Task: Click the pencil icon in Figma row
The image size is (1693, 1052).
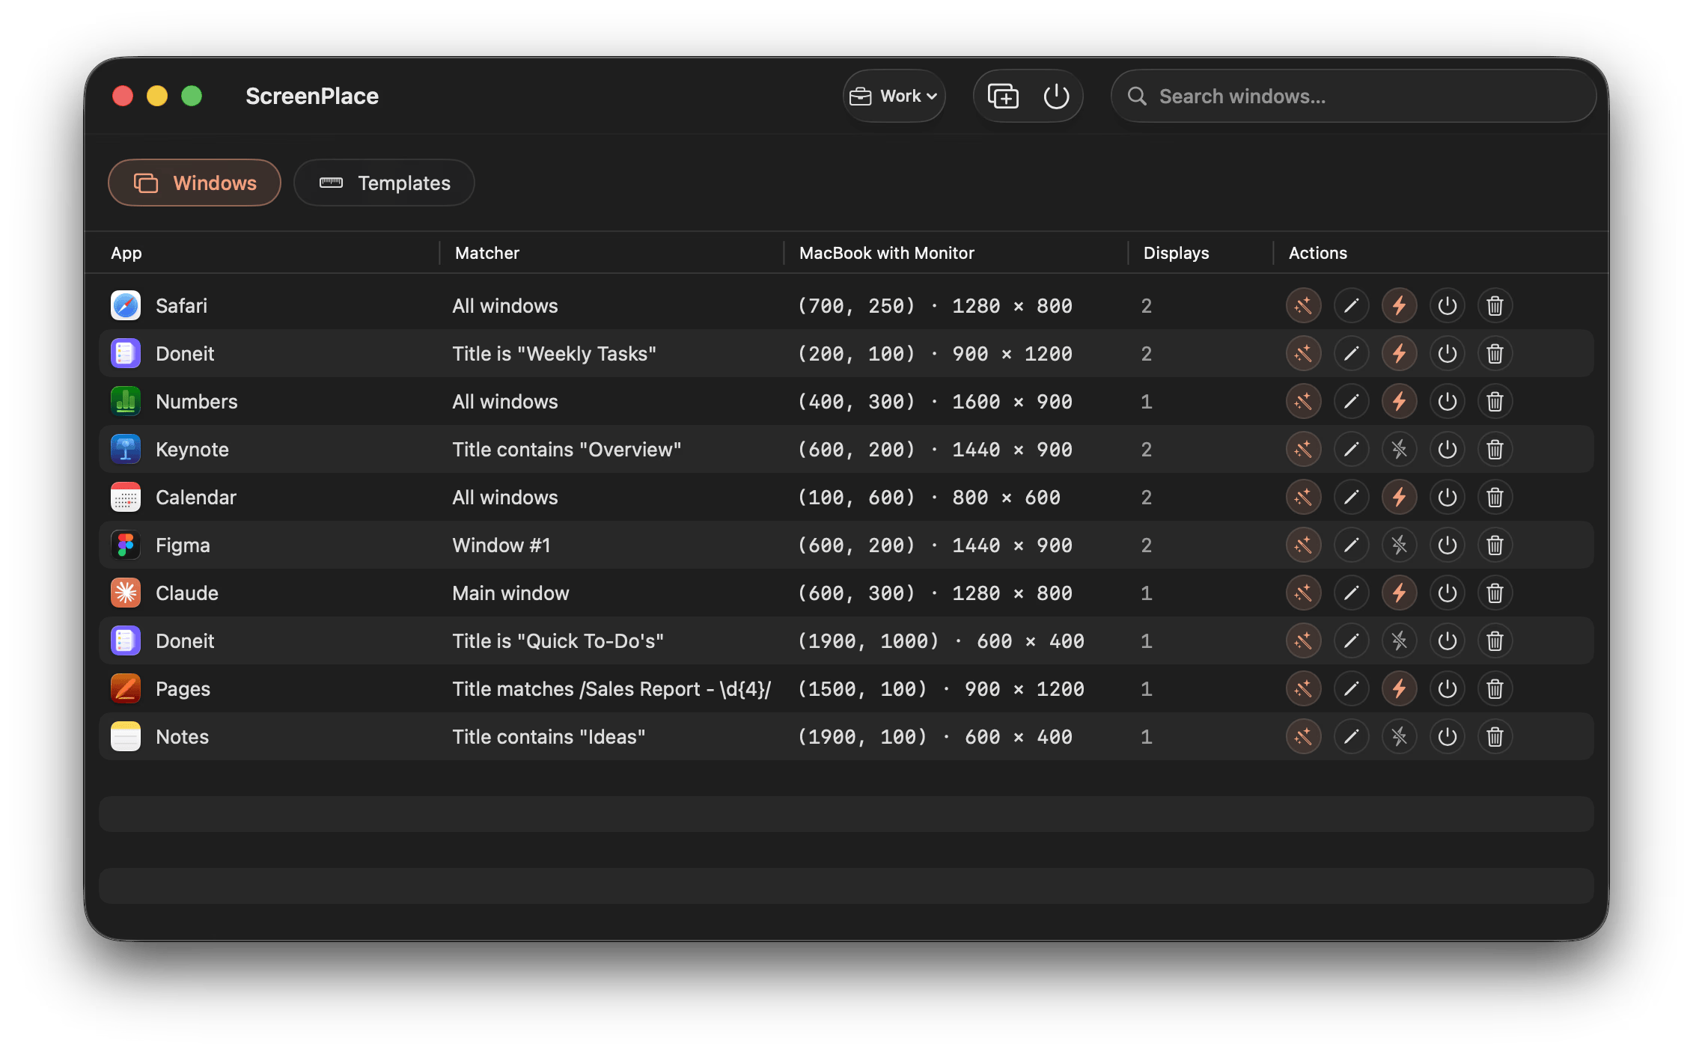Action: [1351, 545]
